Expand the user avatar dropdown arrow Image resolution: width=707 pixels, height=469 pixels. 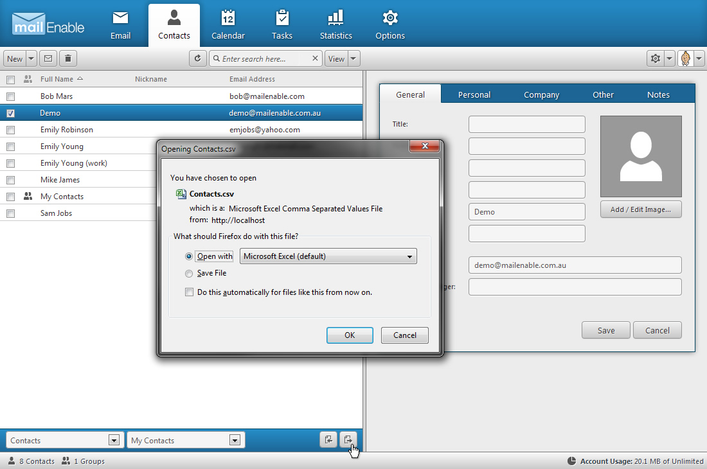pyautogui.click(x=699, y=58)
